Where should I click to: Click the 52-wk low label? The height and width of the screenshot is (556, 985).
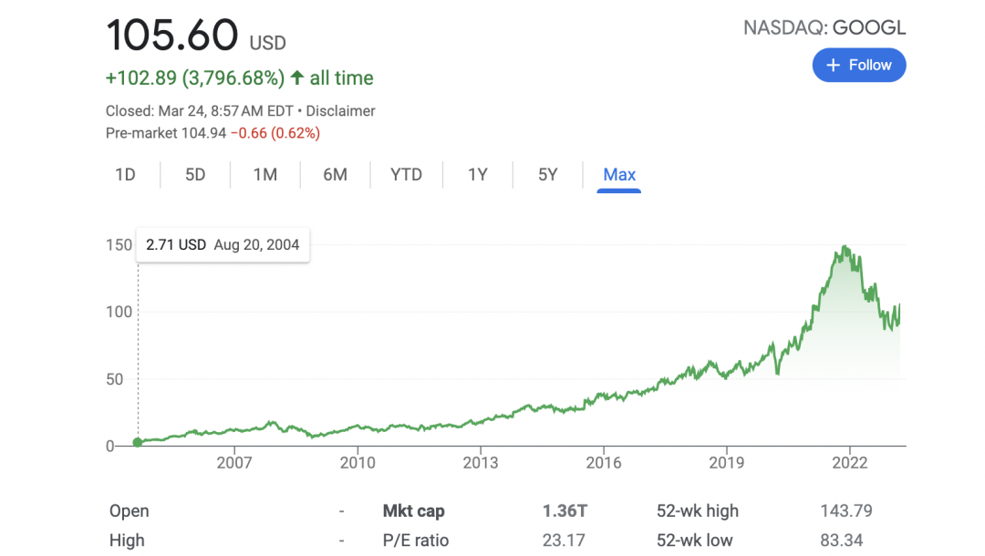point(694,541)
